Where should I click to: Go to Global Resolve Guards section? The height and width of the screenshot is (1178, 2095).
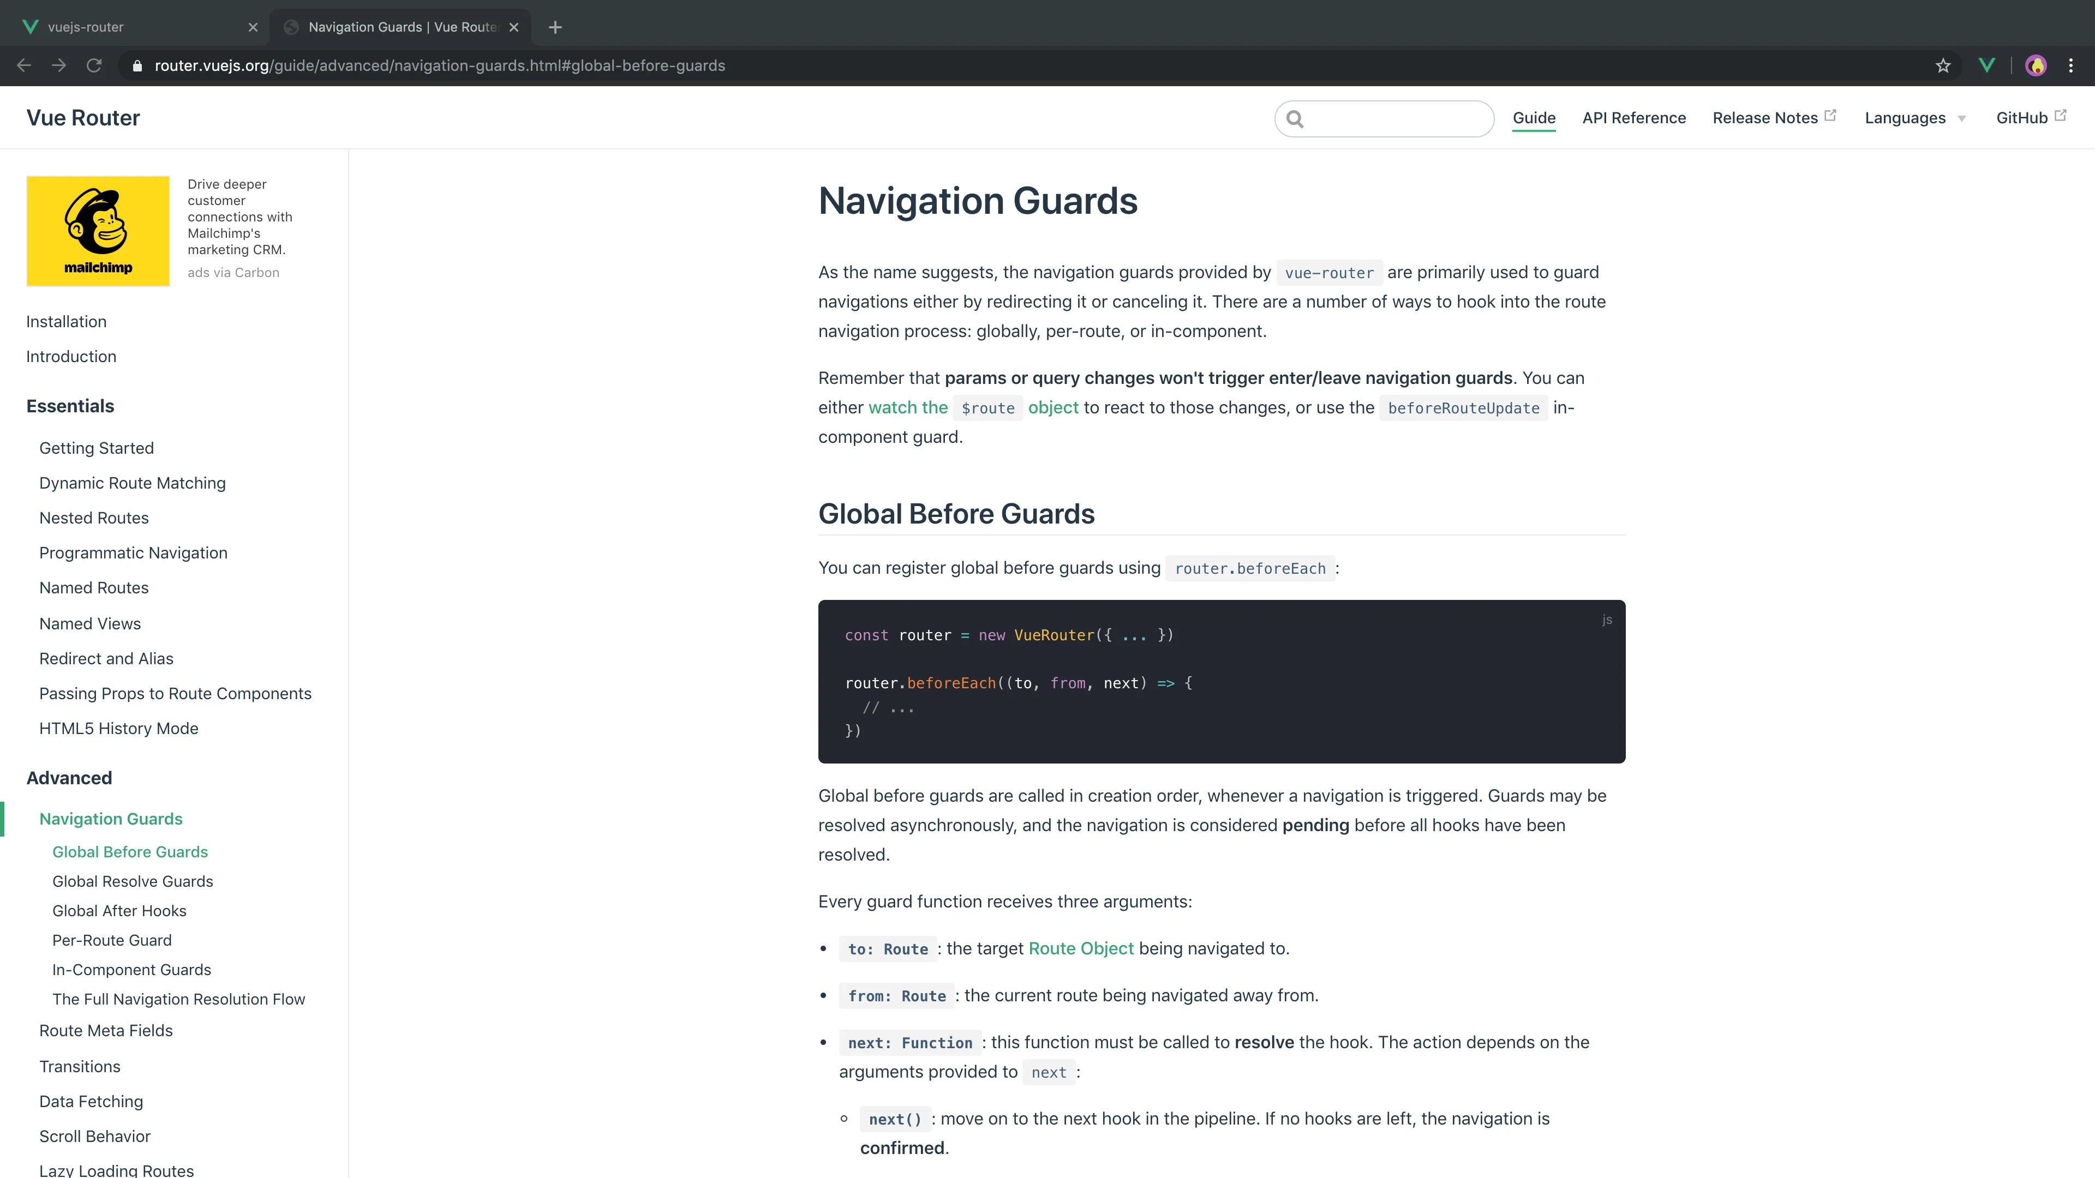click(133, 881)
